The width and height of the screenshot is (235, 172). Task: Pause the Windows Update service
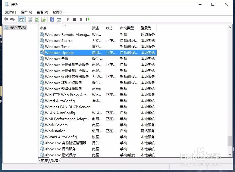[81, 19]
